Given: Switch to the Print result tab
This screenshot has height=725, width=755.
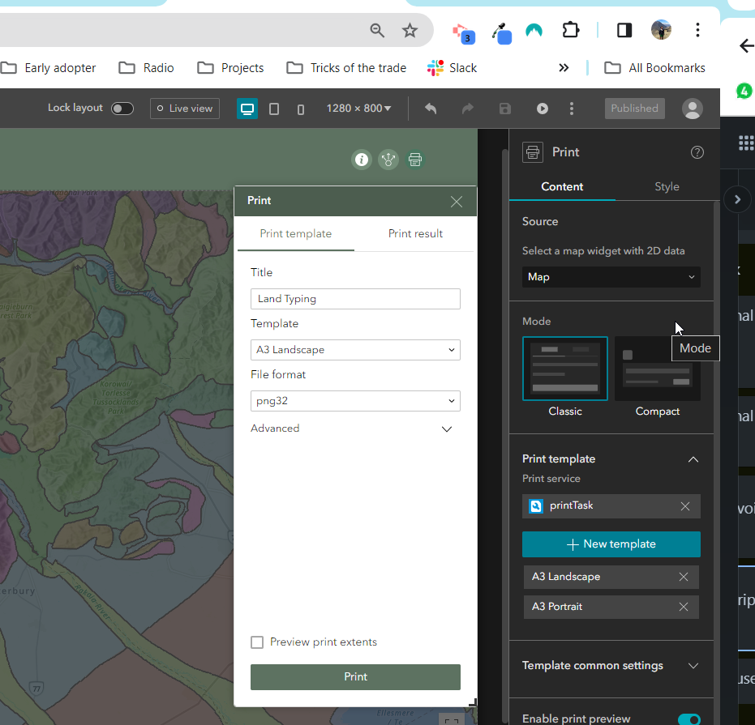Looking at the screenshot, I should (x=415, y=233).
